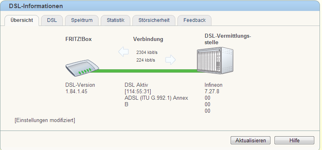Open the Spektrum tab
322x150 pixels.
[82, 20]
